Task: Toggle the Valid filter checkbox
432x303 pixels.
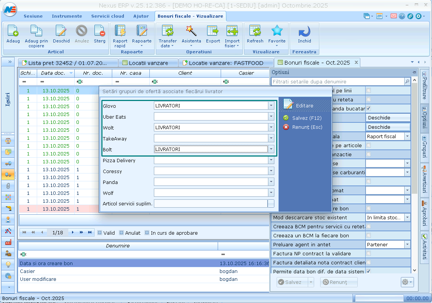Action: click(x=100, y=233)
